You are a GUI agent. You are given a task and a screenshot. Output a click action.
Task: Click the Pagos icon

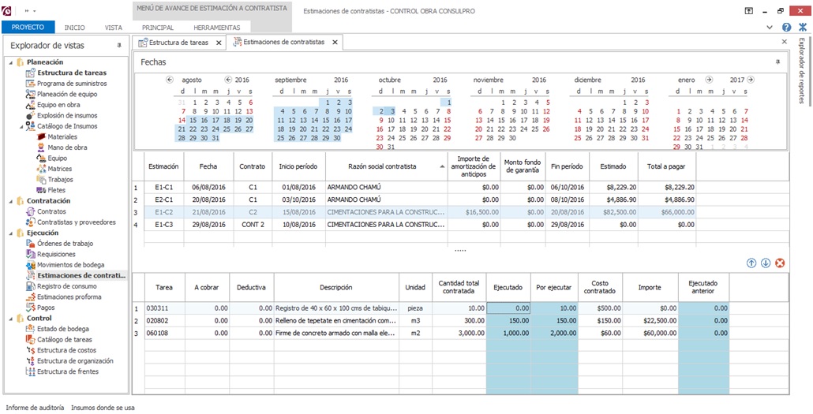pyautogui.click(x=30, y=308)
